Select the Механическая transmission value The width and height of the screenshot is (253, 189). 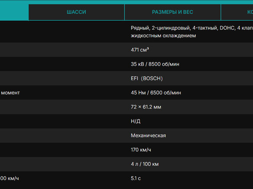(148, 135)
